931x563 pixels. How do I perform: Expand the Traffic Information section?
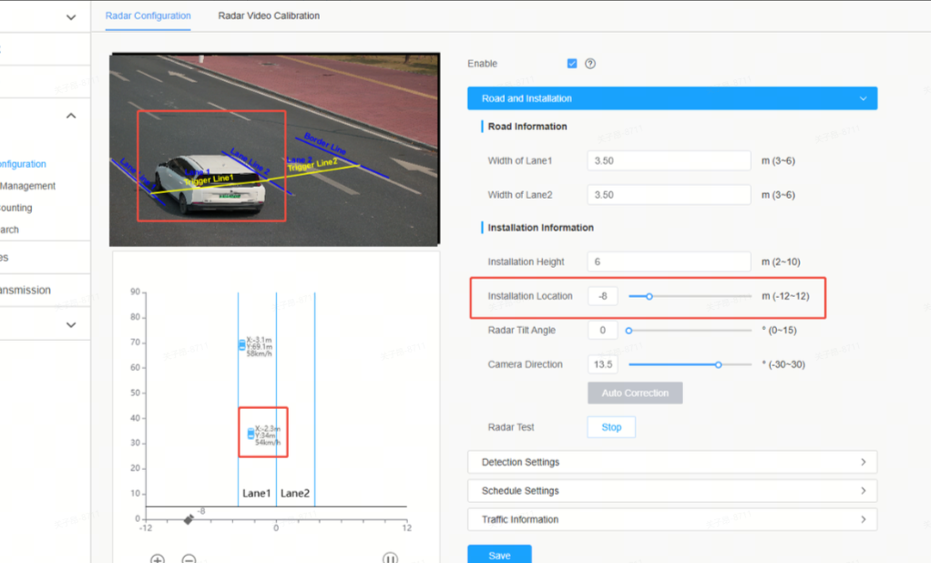click(x=672, y=519)
